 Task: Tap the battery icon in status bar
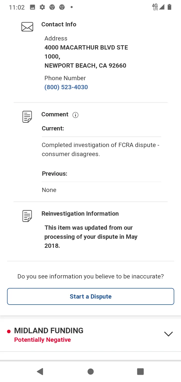tap(169, 7)
